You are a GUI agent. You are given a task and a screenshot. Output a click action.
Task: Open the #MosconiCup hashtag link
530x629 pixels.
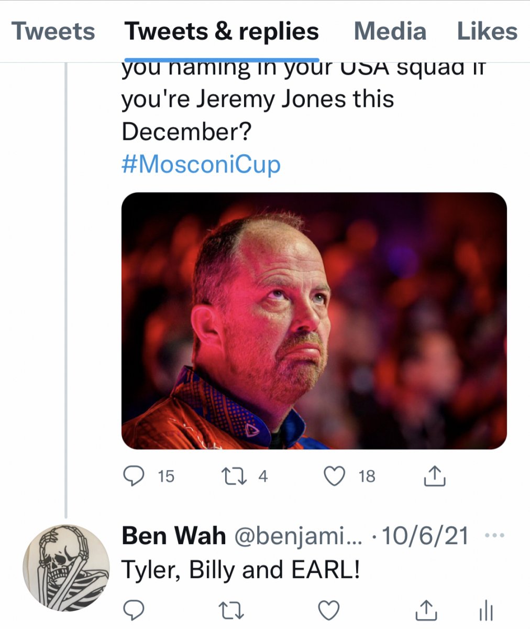(x=201, y=165)
